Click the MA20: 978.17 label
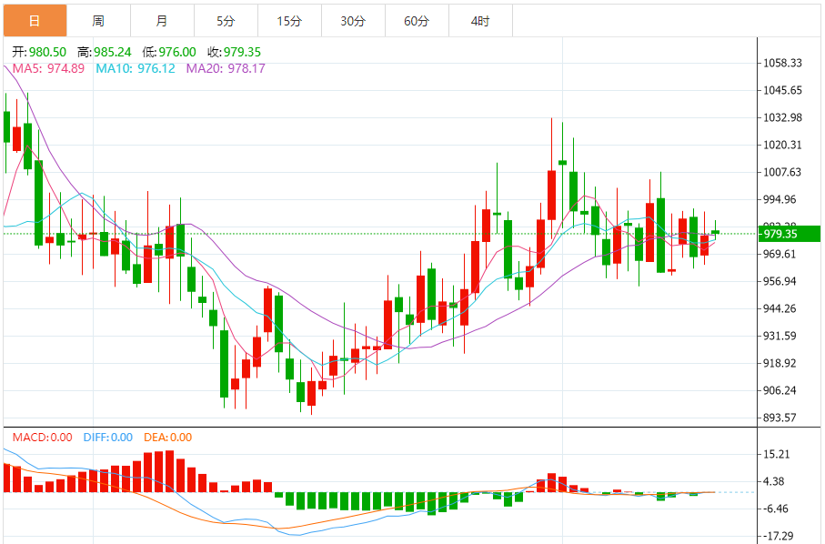This screenshot has height=544, width=825. [x=226, y=68]
